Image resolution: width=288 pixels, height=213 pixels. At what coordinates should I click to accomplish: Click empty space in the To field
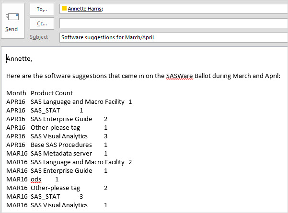tap(192, 9)
